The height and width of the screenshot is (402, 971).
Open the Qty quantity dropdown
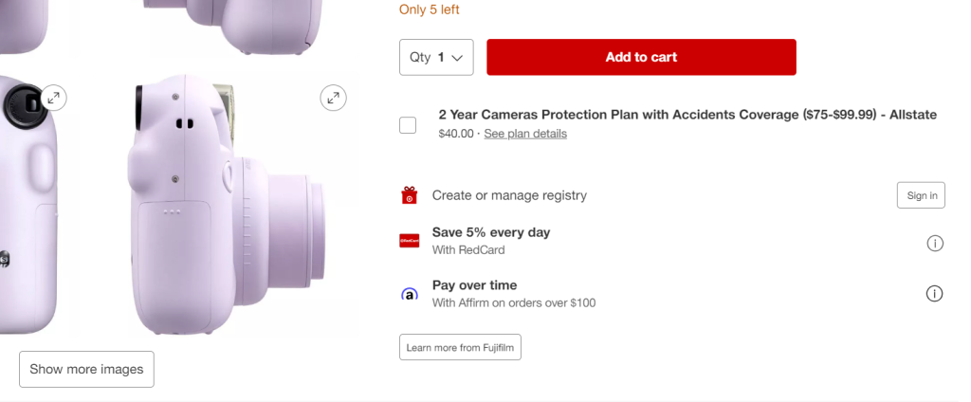(x=436, y=57)
